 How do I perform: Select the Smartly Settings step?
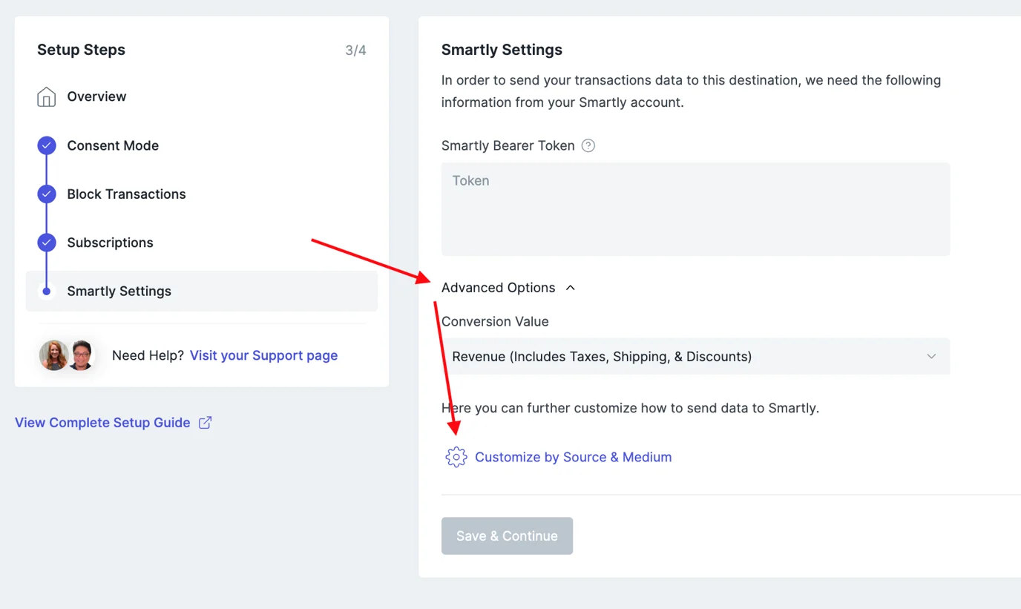202,291
